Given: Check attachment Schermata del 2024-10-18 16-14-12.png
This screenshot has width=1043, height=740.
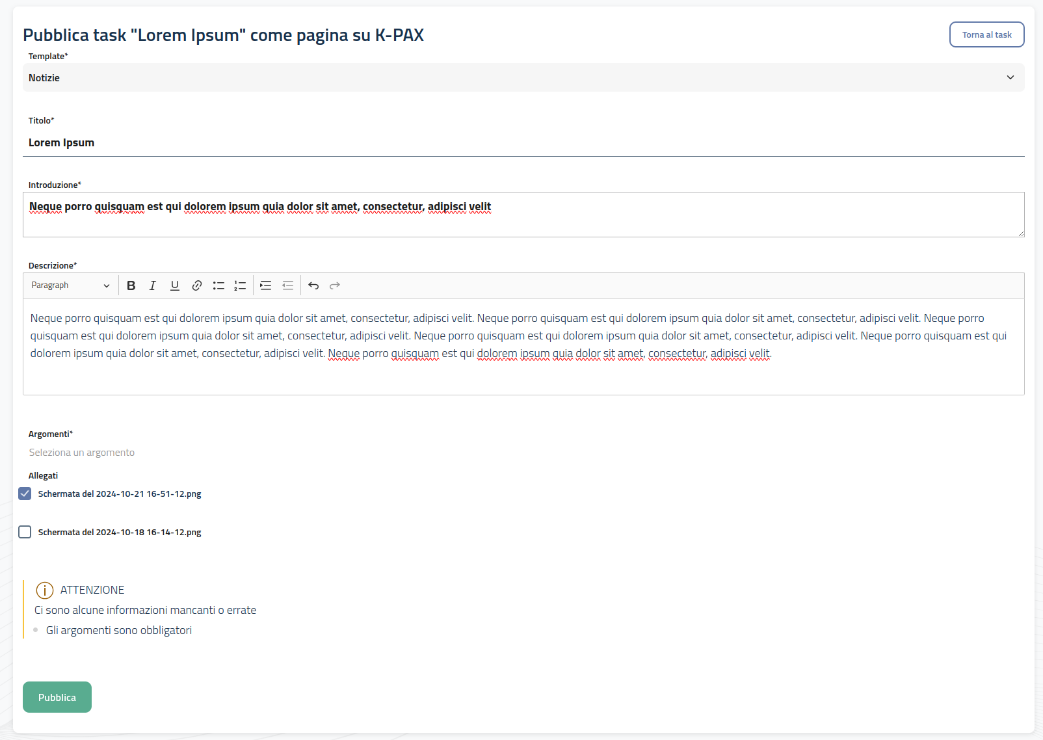Looking at the screenshot, I should [25, 532].
